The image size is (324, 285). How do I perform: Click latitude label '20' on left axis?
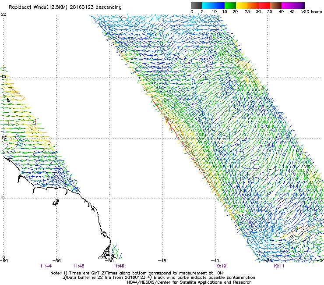(4, 14)
